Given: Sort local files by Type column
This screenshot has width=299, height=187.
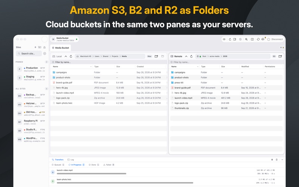Looking at the screenshot, I should pyautogui.click(x=104, y=67).
